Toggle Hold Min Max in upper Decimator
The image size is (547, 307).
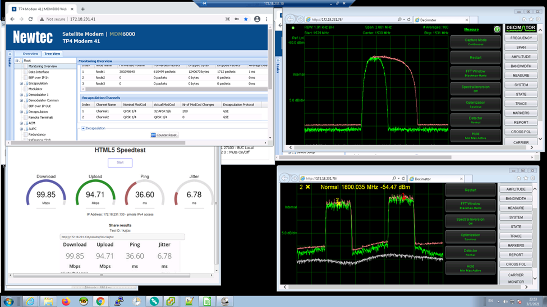pyautogui.click(x=475, y=135)
